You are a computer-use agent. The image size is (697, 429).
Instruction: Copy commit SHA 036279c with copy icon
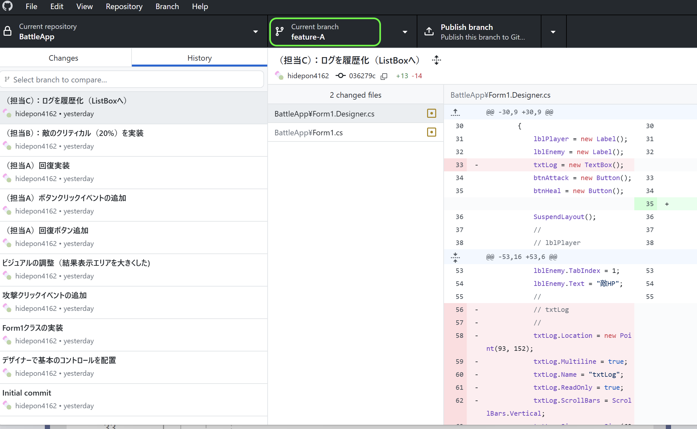tap(384, 76)
